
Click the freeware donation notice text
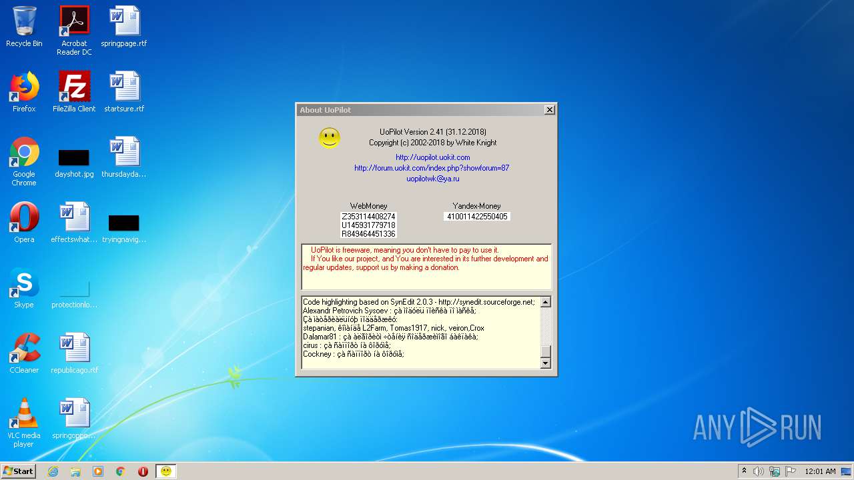pyautogui.click(x=426, y=259)
